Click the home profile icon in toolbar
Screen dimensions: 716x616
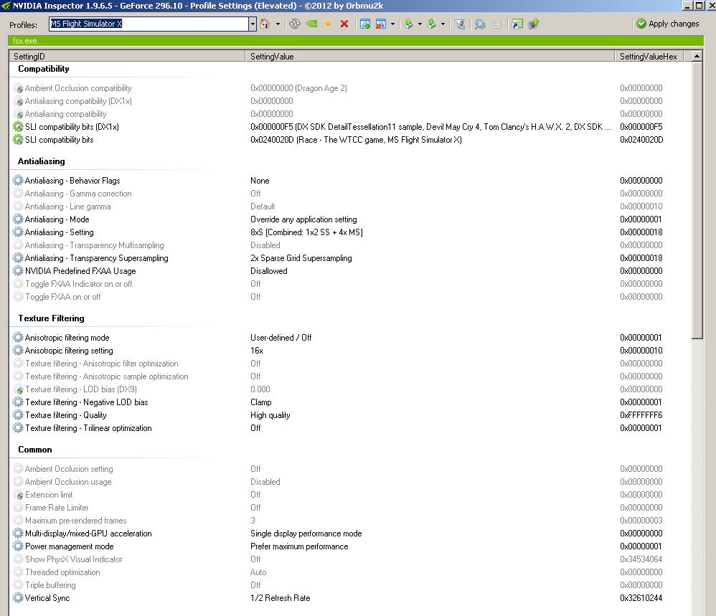point(265,24)
